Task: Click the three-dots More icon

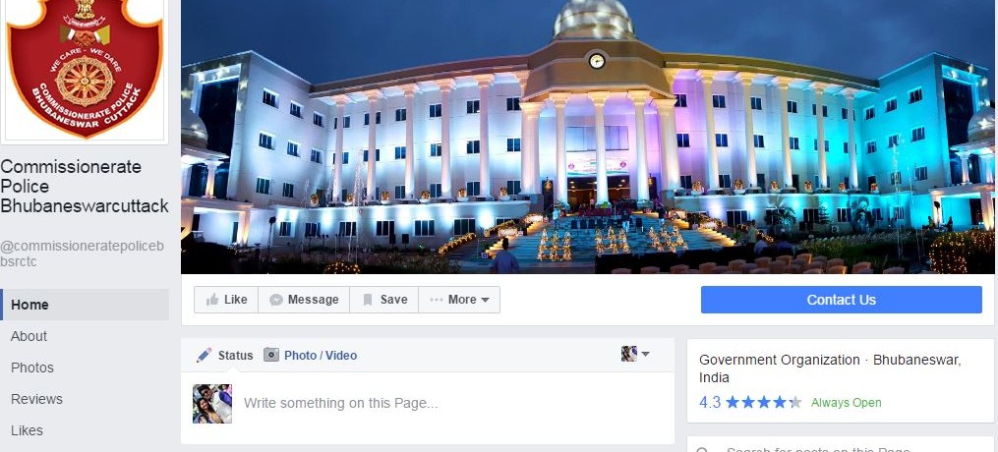Action: [x=436, y=300]
